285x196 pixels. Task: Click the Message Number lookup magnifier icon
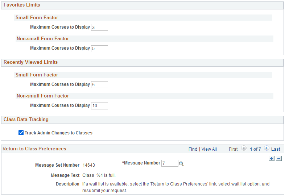coord(182,164)
